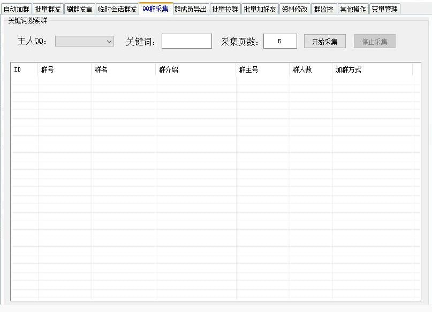Click the 采集页数 number field
432x312 pixels.
(x=280, y=41)
